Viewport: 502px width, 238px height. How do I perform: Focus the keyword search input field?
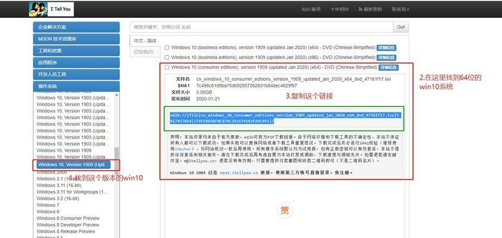(261, 27)
